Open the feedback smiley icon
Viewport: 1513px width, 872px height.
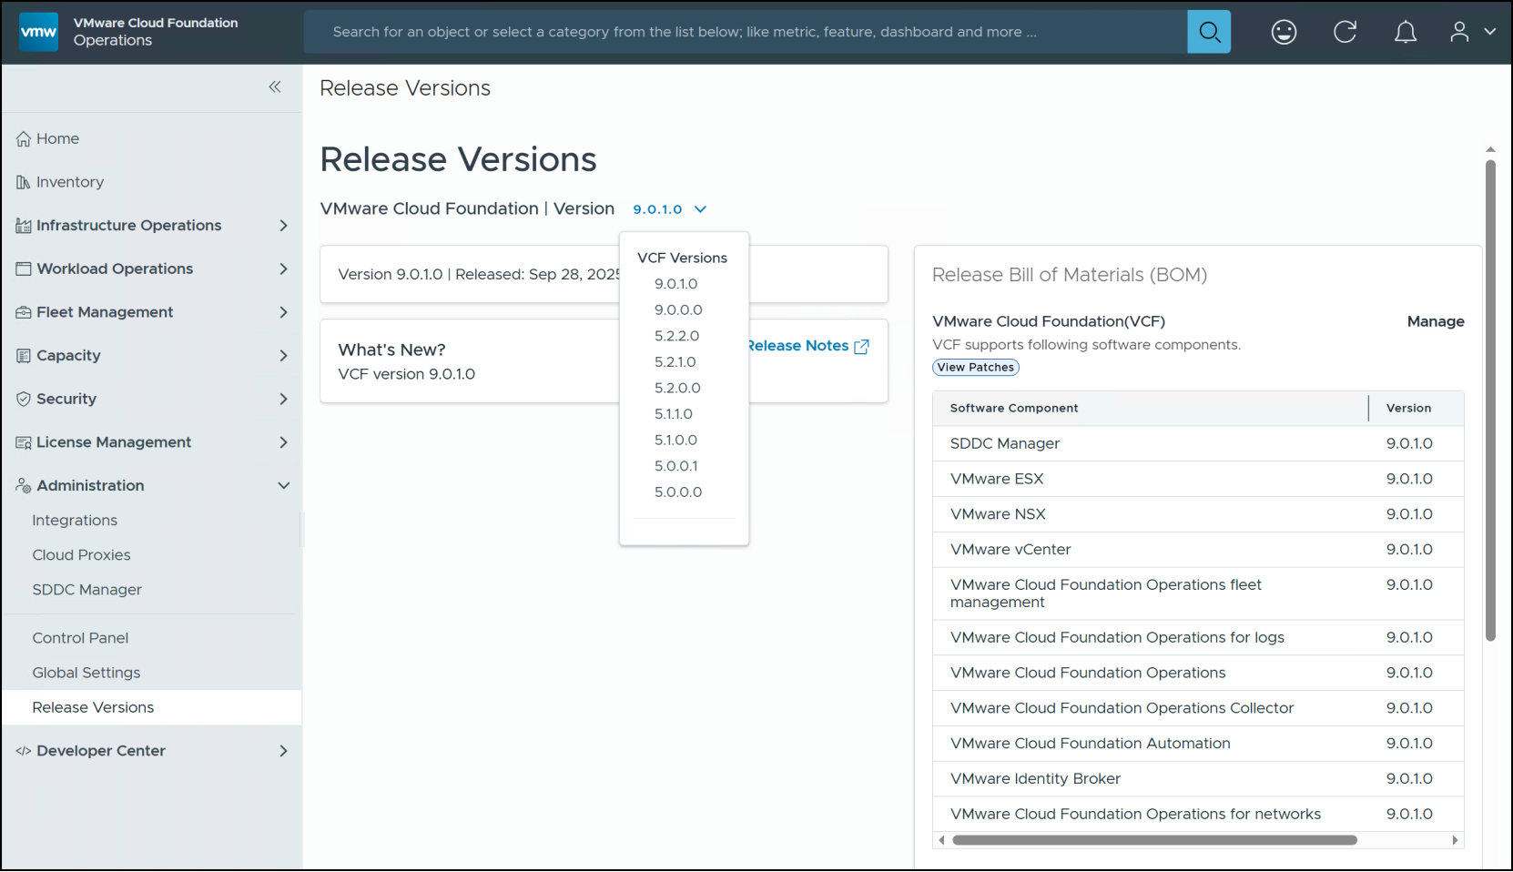(x=1284, y=32)
